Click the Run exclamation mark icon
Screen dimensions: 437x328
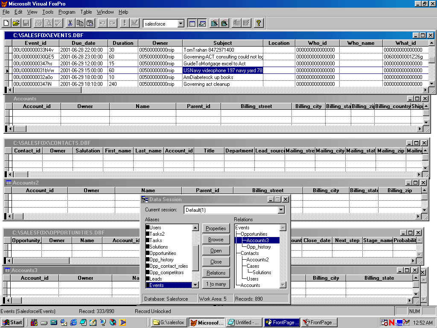[x=124, y=23]
